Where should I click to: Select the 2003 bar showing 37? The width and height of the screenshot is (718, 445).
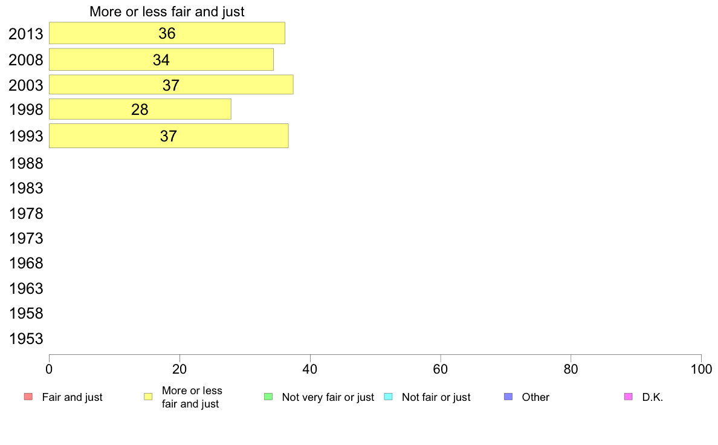[x=171, y=85]
